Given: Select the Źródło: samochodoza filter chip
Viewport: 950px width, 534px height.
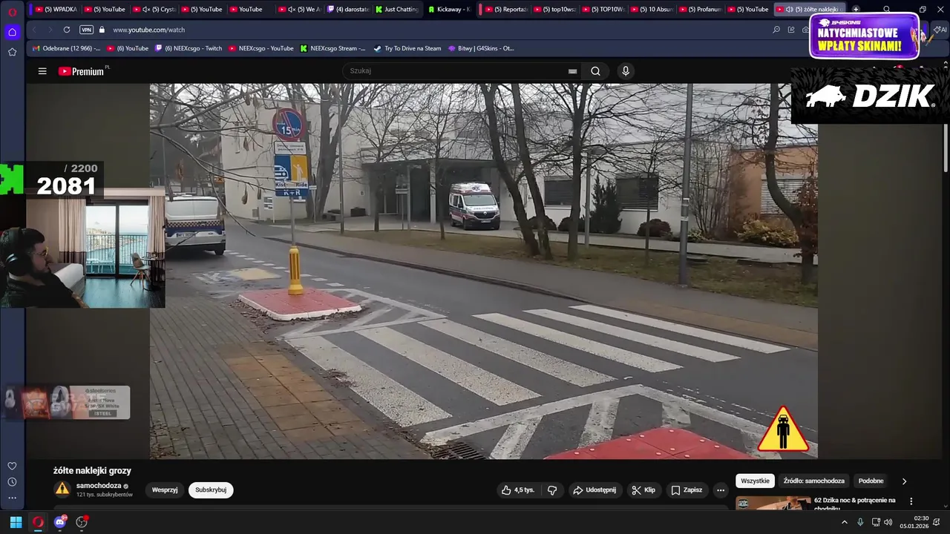Looking at the screenshot, I should [813, 481].
